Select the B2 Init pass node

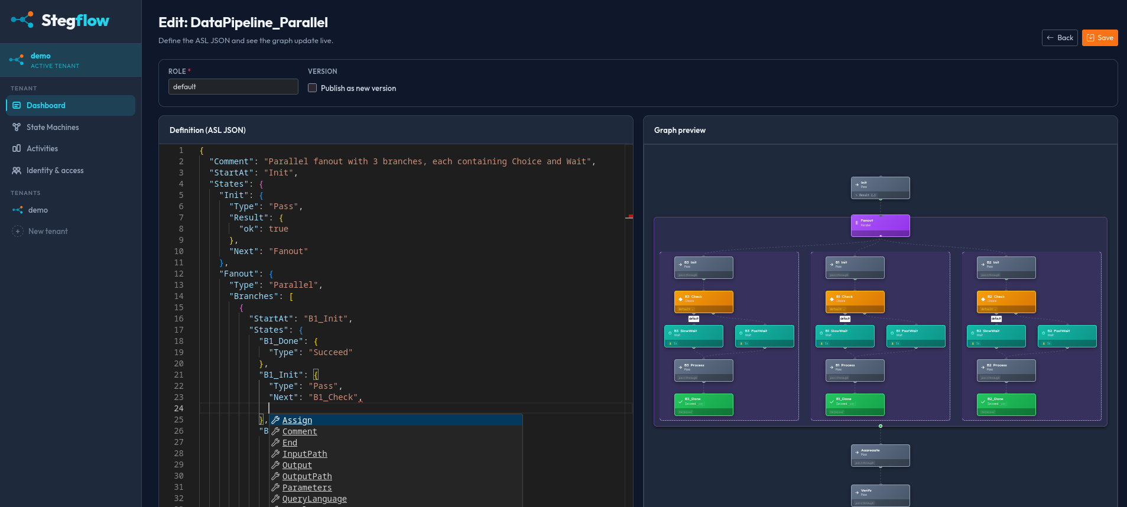[1006, 268]
